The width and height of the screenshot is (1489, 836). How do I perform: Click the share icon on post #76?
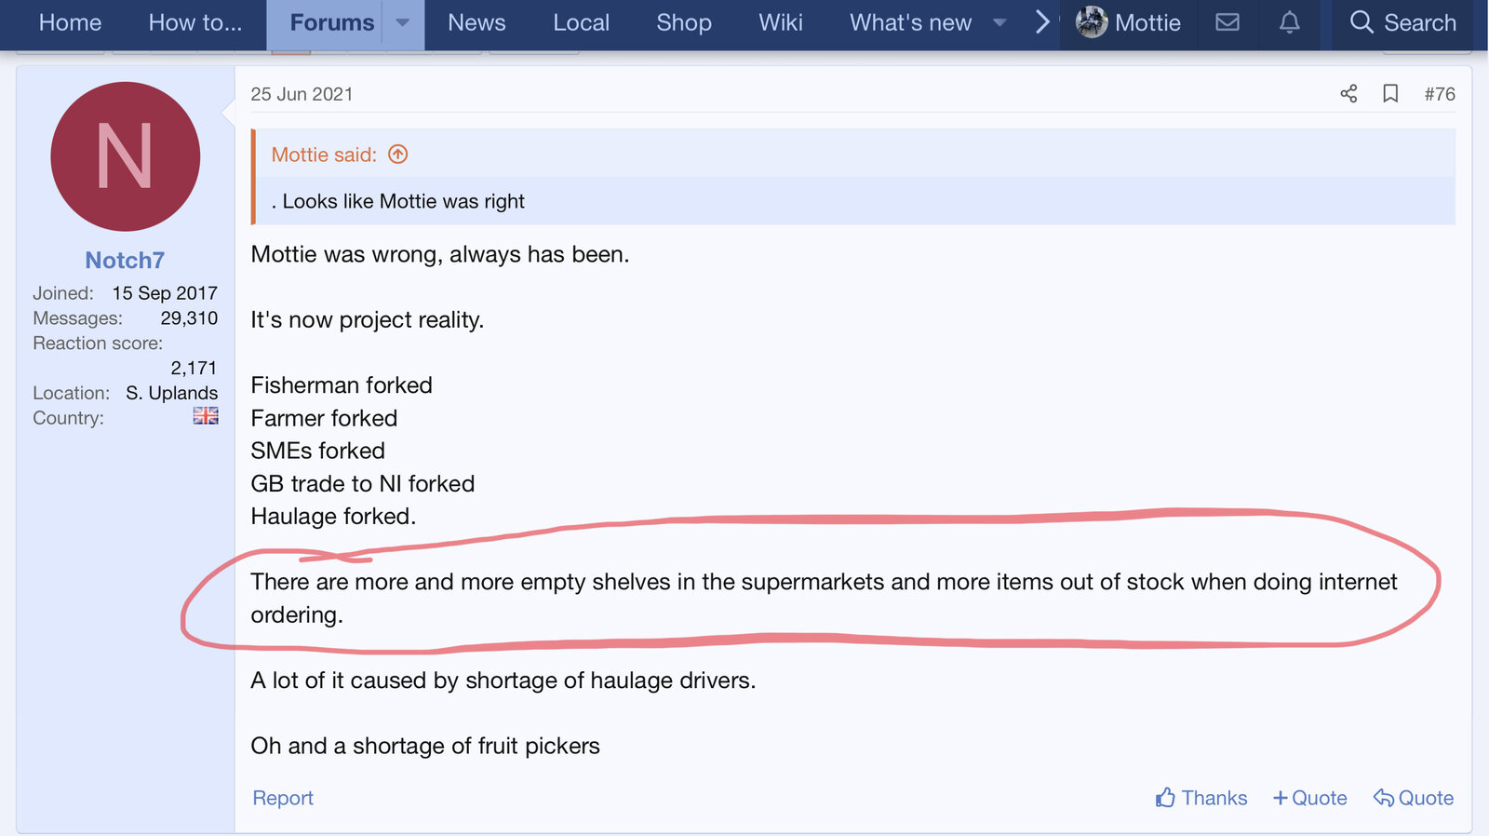pos(1348,93)
